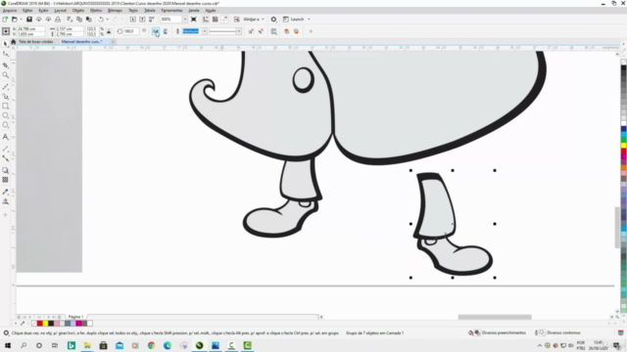
Task: Select the Freehand drawing tool
Action: click(x=5, y=86)
